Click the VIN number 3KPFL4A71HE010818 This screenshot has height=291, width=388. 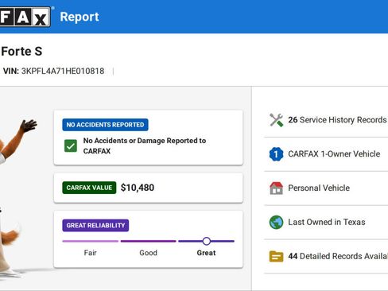coord(63,71)
